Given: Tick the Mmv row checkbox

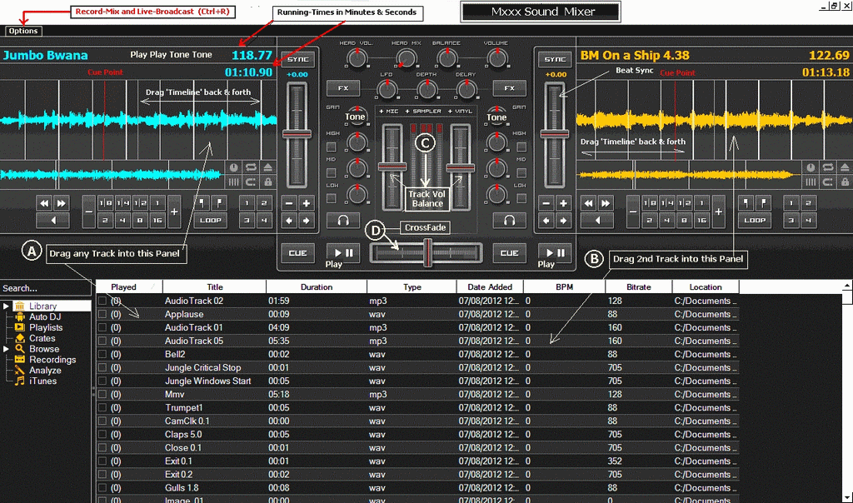Looking at the screenshot, I should (x=102, y=394).
